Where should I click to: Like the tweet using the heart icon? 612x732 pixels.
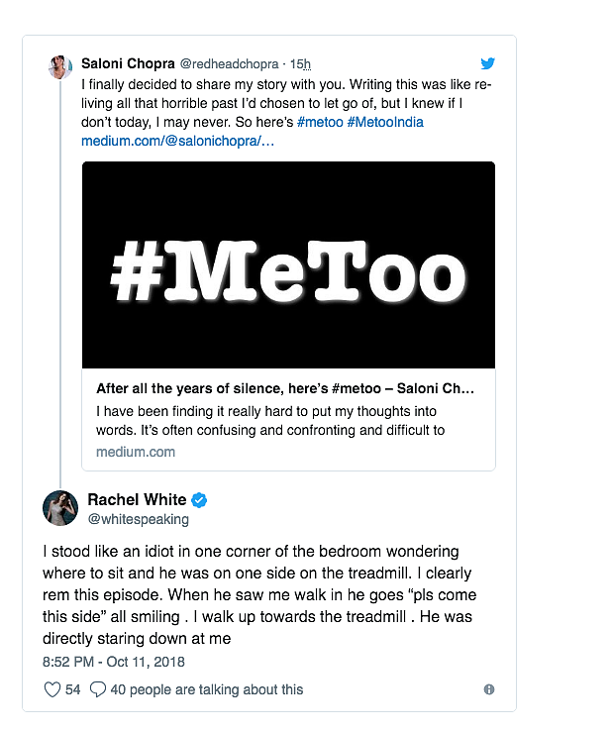click(x=52, y=689)
